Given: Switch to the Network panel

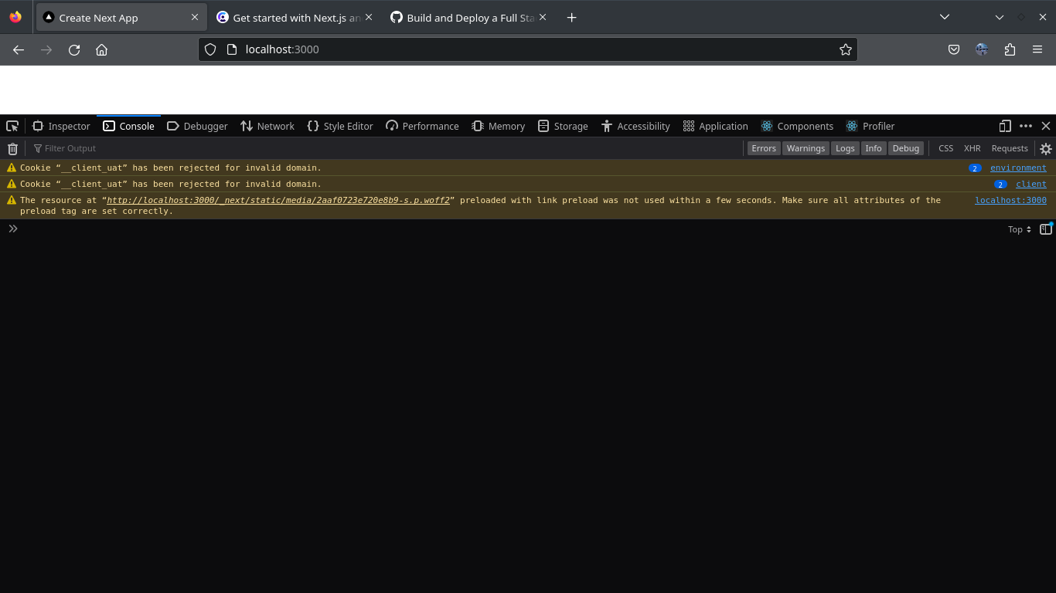Looking at the screenshot, I should pyautogui.click(x=267, y=126).
